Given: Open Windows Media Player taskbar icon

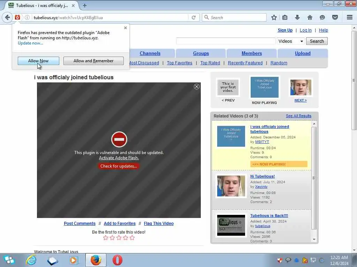Looking at the screenshot, I should (74, 260).
